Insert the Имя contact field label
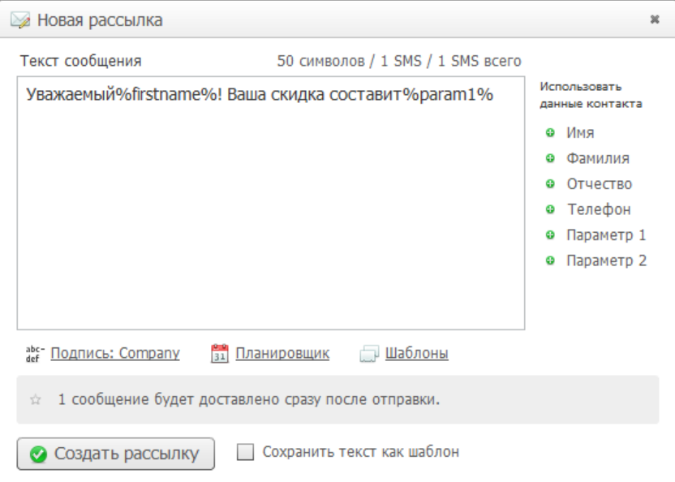The image size is (675, 482). coord(581,132)
